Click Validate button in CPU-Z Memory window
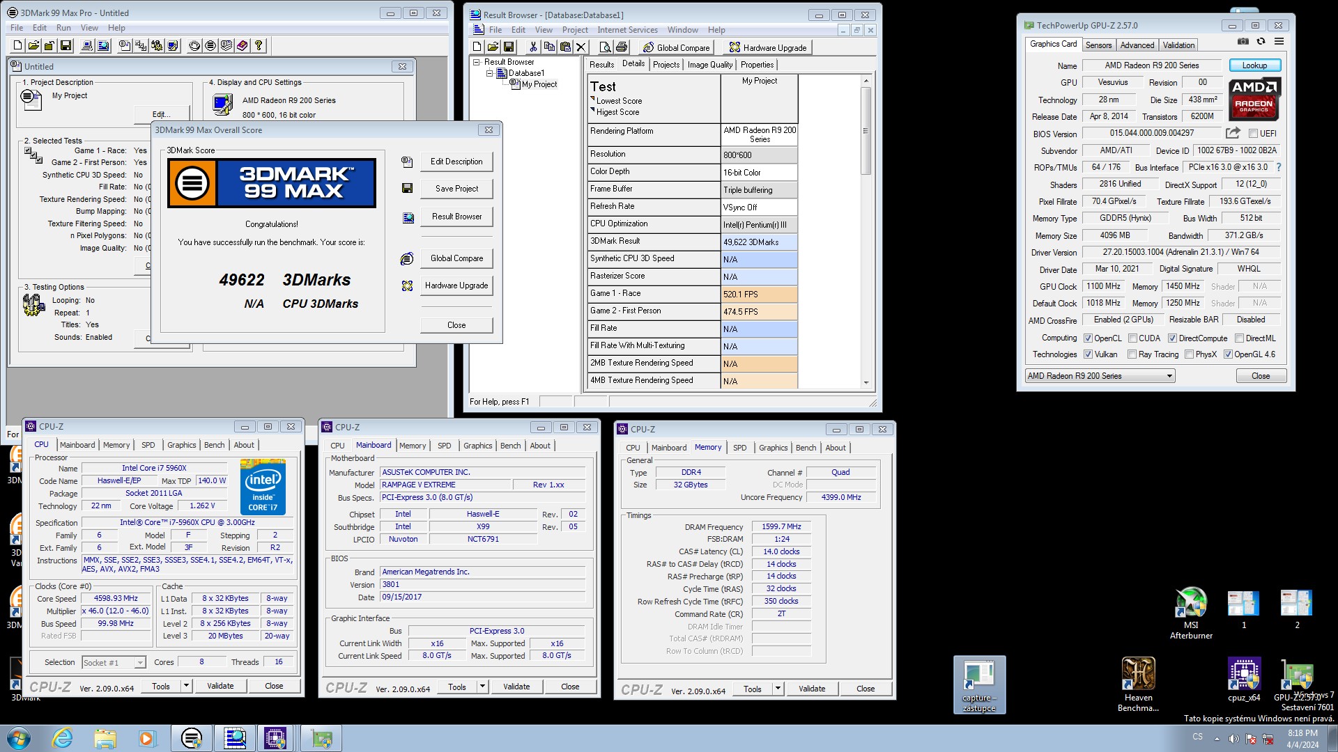1338x752 pixels. 812,689
